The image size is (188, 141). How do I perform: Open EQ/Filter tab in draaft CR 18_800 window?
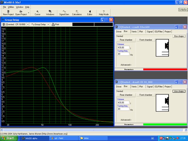point(159,87)
